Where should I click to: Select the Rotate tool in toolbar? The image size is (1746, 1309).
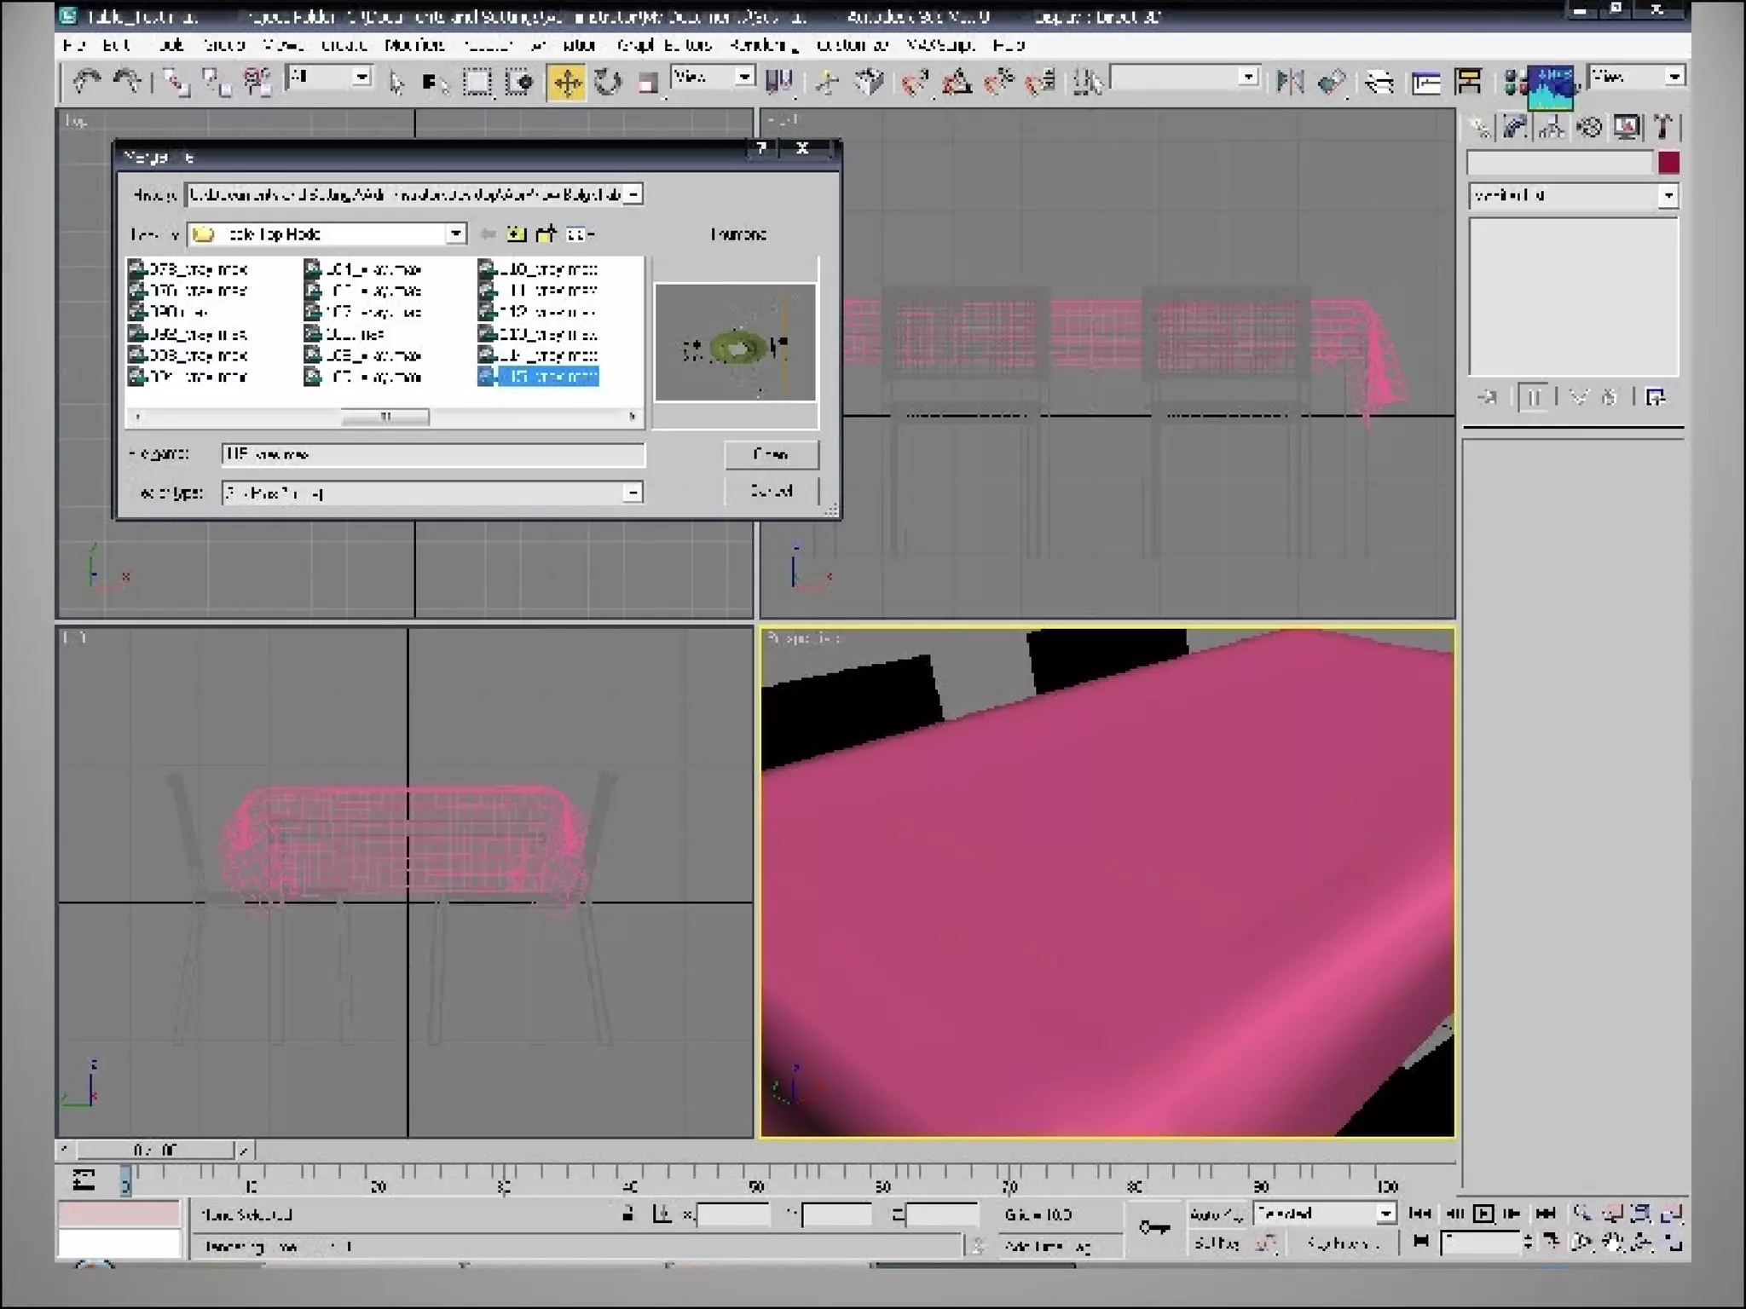coord(608,83)
